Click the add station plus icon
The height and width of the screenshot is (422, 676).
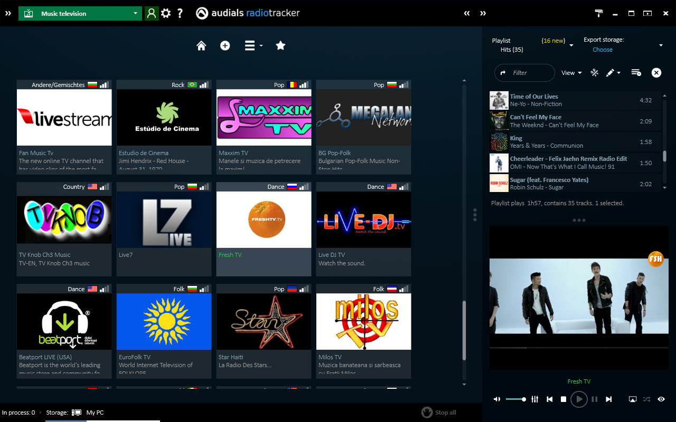pyautogui.click(x=225, y=46)
